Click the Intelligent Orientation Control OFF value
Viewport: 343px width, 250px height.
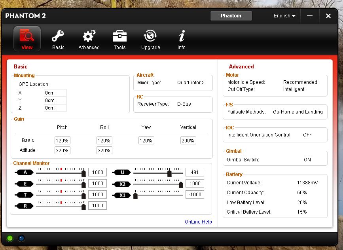point(307,135)
